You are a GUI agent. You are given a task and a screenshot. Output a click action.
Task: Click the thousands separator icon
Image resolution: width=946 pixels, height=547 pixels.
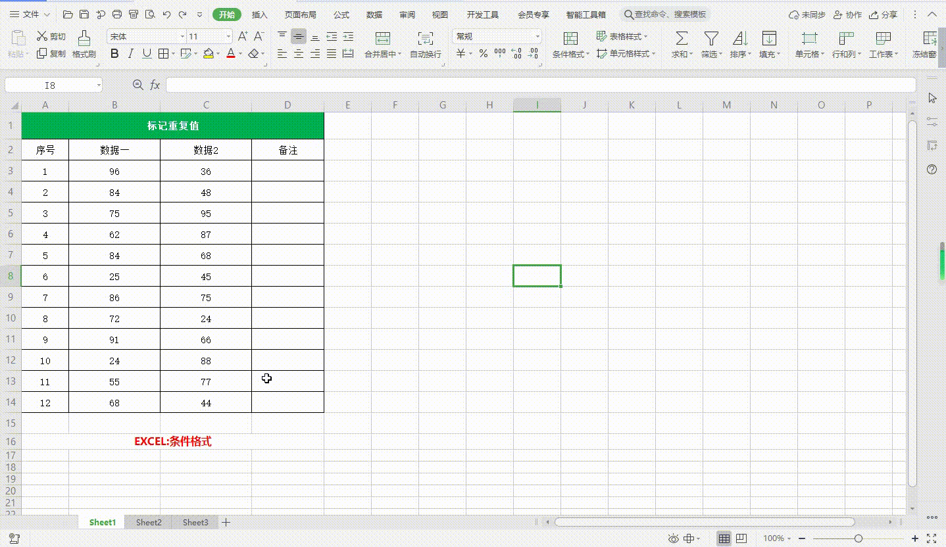click(500, 54)
